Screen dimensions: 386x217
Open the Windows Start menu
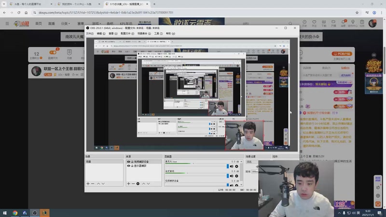pyautogui.click(x=5, y=213)
